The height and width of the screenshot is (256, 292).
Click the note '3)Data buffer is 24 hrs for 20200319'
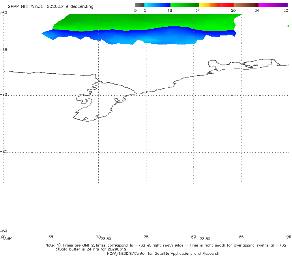[x=91, y=249]
